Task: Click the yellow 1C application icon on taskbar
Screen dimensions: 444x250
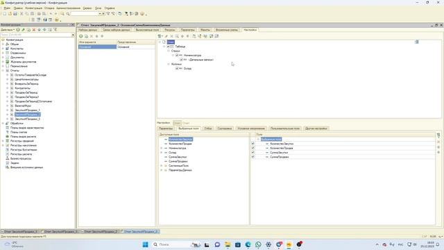Action: (x=289, y=244)
